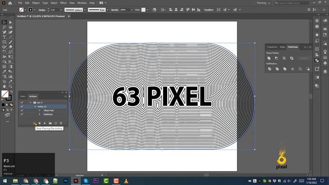Delete selection with Actions trash icon
Viewport: 329px width, 185px height.
[61, 123]
